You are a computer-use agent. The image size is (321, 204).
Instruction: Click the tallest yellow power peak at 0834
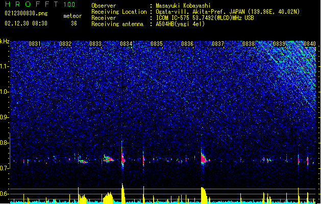coord(123,193)
